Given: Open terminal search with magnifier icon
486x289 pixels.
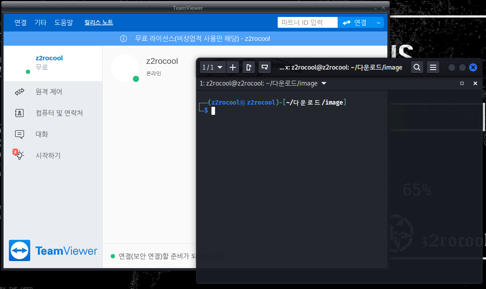Looking at the screenshot, I should (417, 67).
